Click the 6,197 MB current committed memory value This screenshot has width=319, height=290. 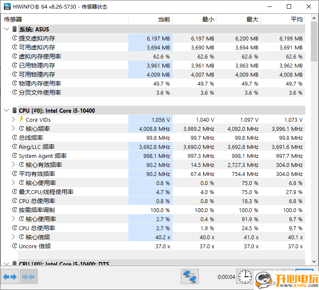[x=158, y=39]
